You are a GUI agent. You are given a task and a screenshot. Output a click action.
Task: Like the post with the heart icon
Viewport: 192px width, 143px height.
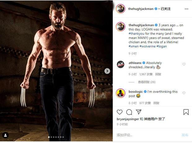pos(120,112)
